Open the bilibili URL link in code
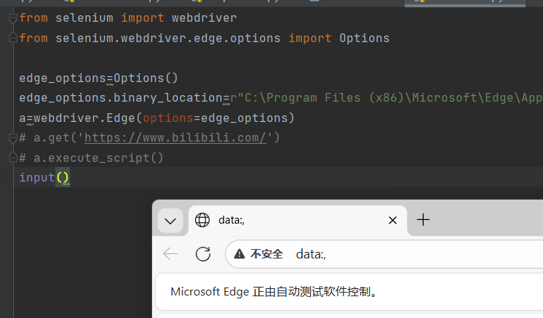 tap(175, 138)
